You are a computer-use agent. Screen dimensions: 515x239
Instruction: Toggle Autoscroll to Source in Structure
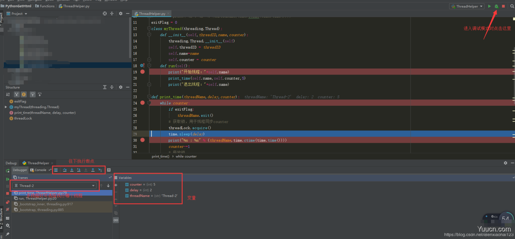tap(33, 94)
